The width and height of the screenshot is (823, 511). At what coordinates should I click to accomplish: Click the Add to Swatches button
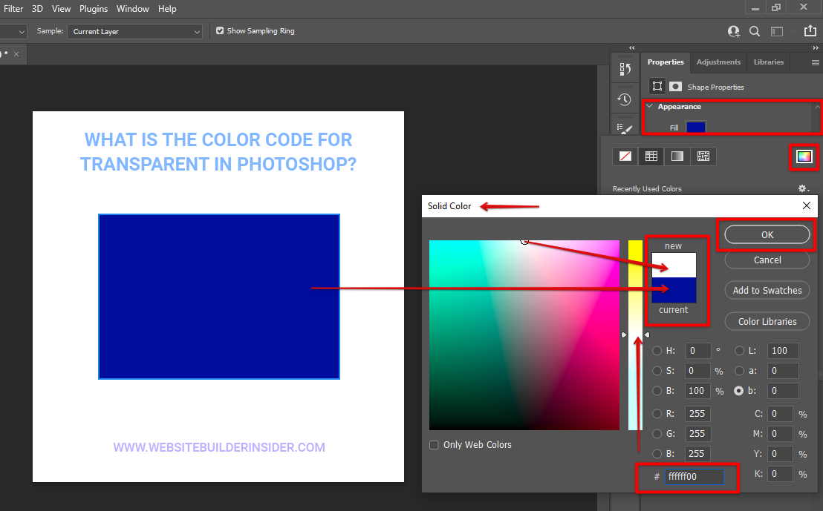[767, 291]
